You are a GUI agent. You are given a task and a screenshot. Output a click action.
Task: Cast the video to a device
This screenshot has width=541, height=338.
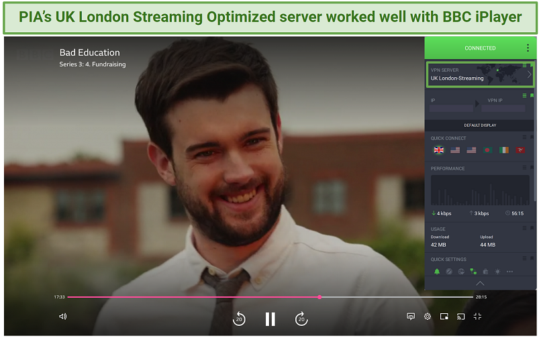(x=460, y=317)
